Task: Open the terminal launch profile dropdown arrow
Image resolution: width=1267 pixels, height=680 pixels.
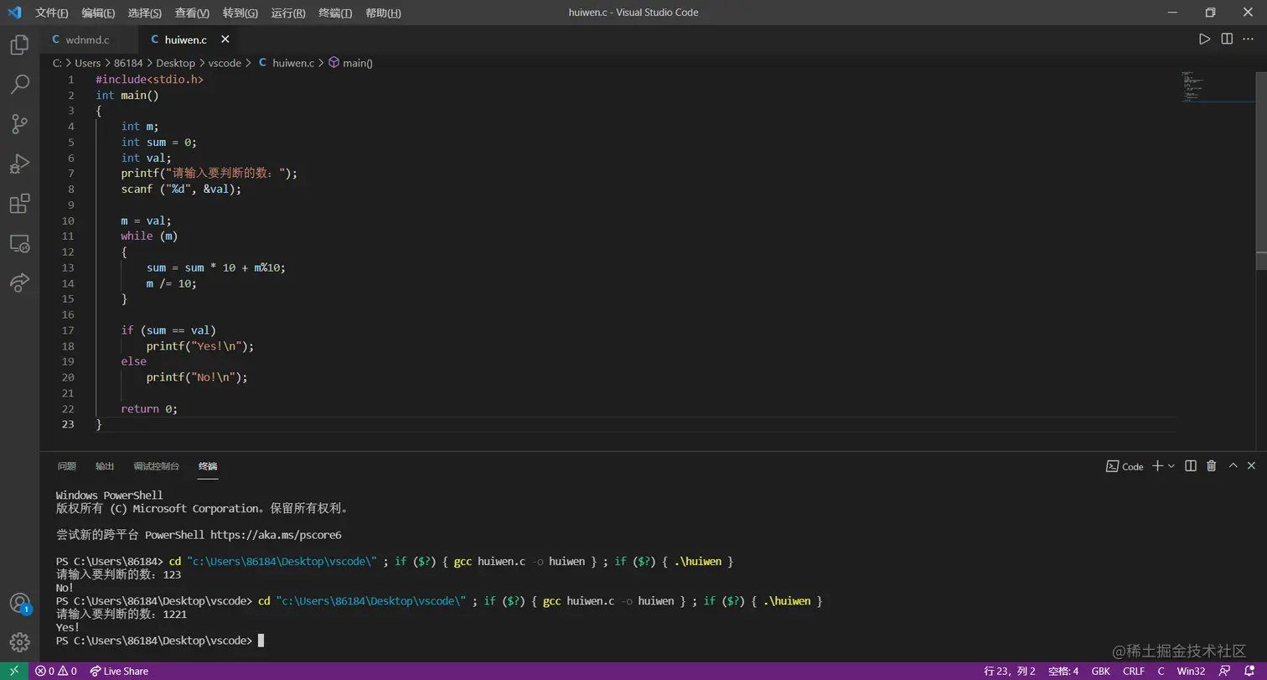Action: (x=1171, y=466)
